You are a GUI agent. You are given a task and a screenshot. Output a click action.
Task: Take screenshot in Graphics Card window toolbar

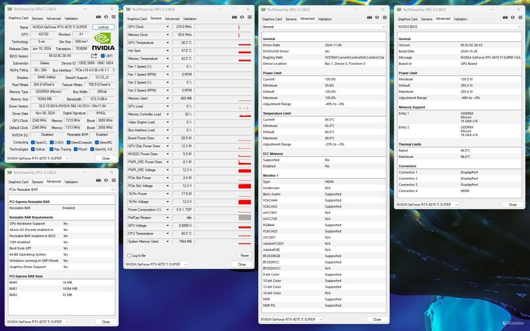click(98, 17)
